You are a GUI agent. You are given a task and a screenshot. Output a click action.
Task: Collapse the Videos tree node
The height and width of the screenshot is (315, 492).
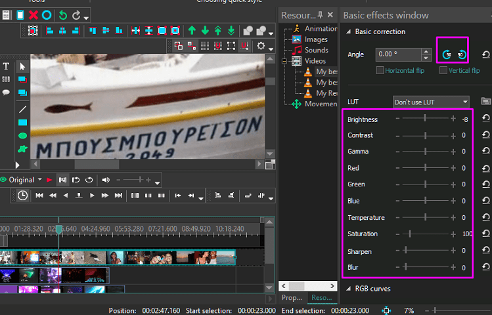(x=284, y=61)
